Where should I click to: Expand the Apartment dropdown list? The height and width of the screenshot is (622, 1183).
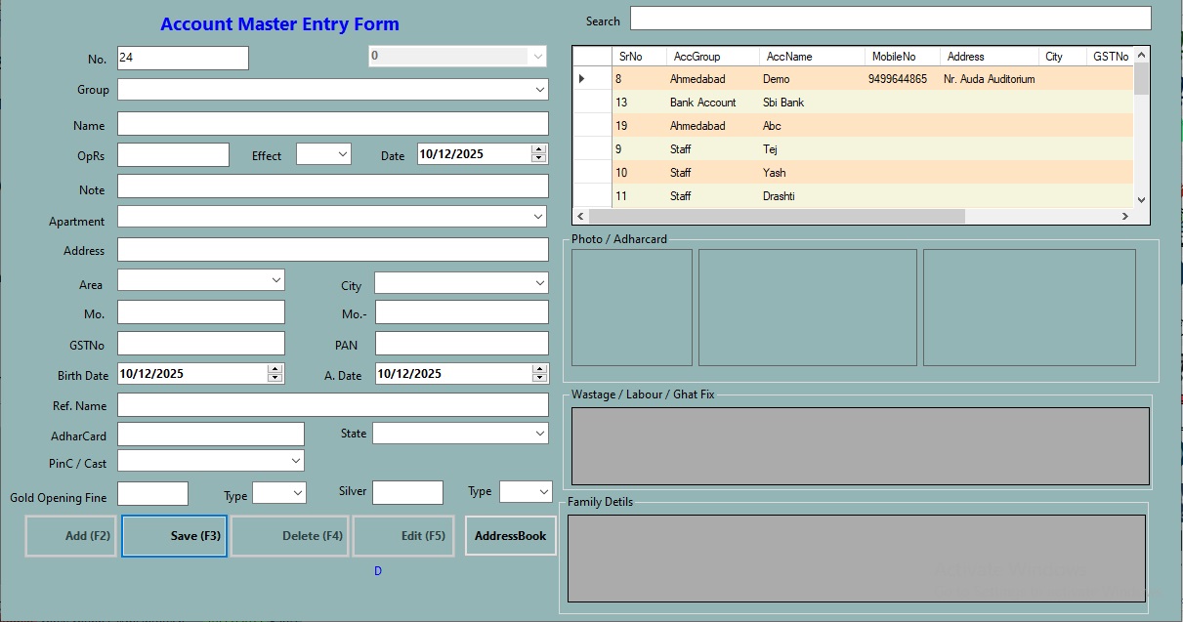click(x=540, y=217)
